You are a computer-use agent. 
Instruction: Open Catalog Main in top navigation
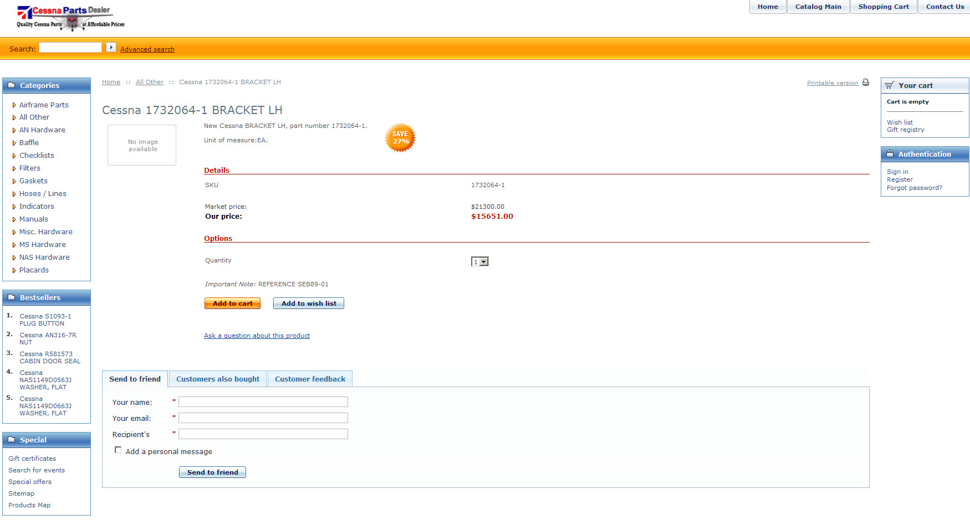(x=818, y=7)
